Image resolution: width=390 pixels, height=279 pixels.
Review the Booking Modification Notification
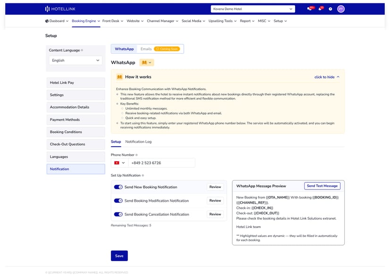[215, 201]
